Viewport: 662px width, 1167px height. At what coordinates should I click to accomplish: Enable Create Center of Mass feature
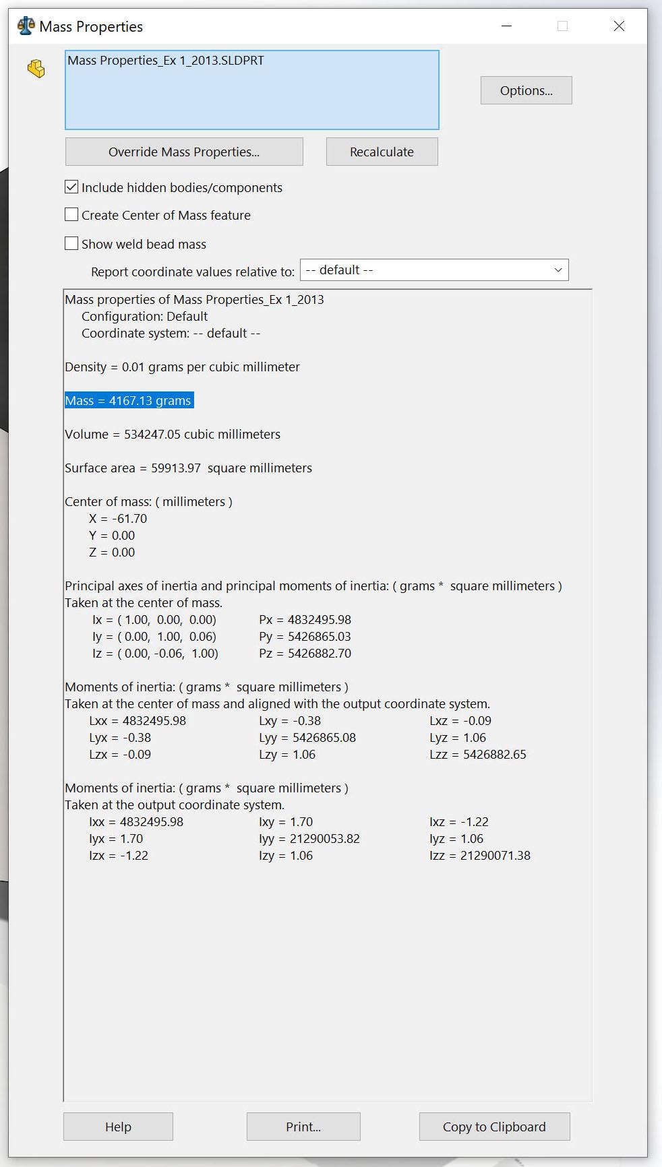click(x=71, y=214)
